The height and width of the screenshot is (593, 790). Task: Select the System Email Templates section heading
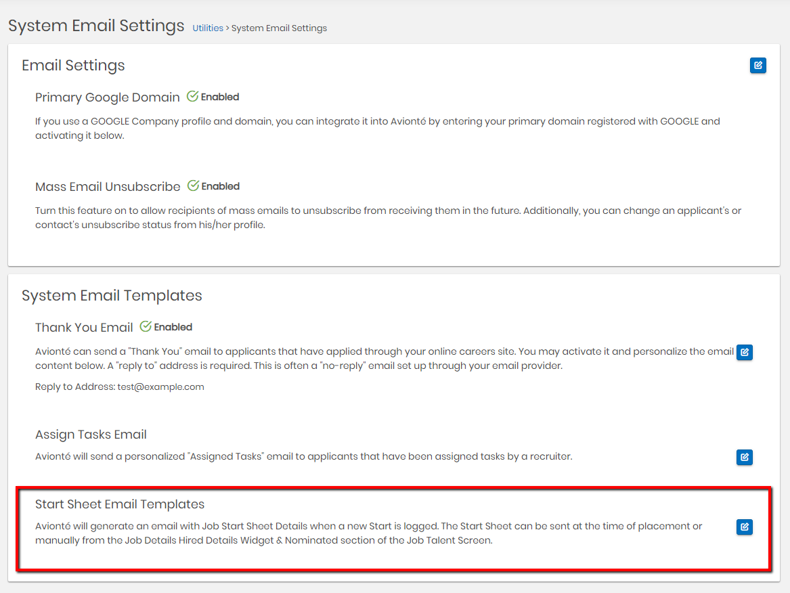coord(112,296)
